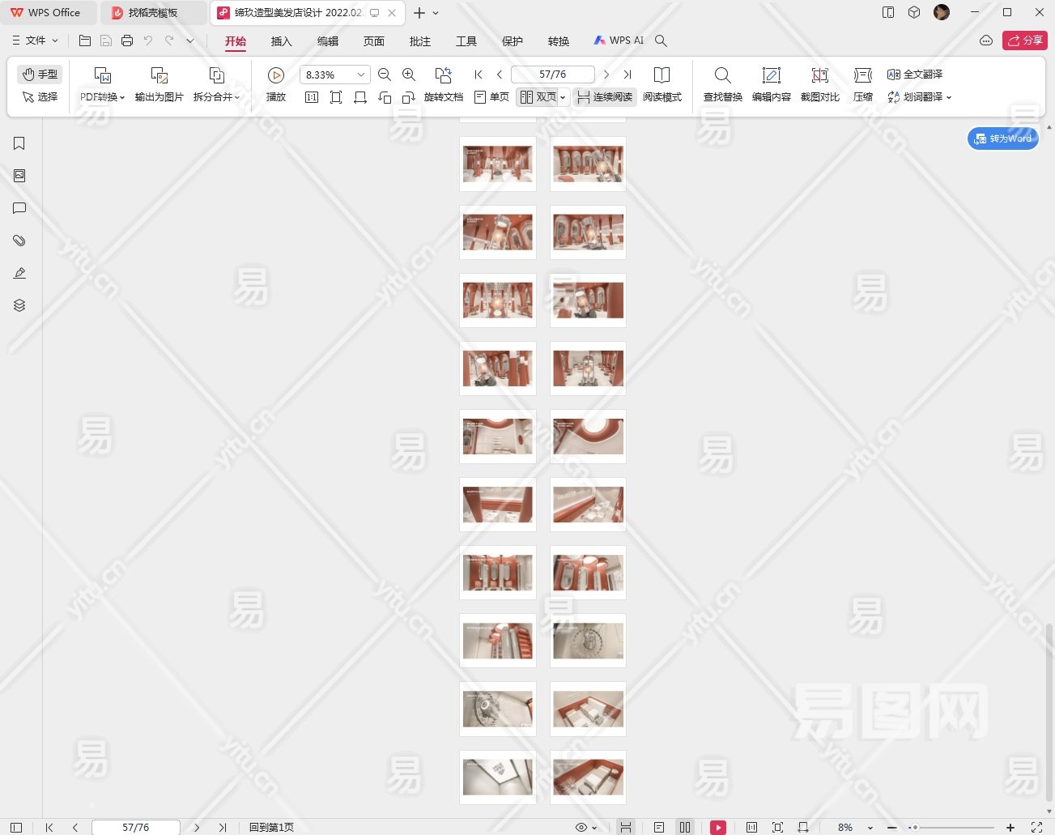The width and height of the screenshot is (1055, 835).
Task: Click the Compress PDF icon
Action: pyautogui.click(x=862, y=75)
